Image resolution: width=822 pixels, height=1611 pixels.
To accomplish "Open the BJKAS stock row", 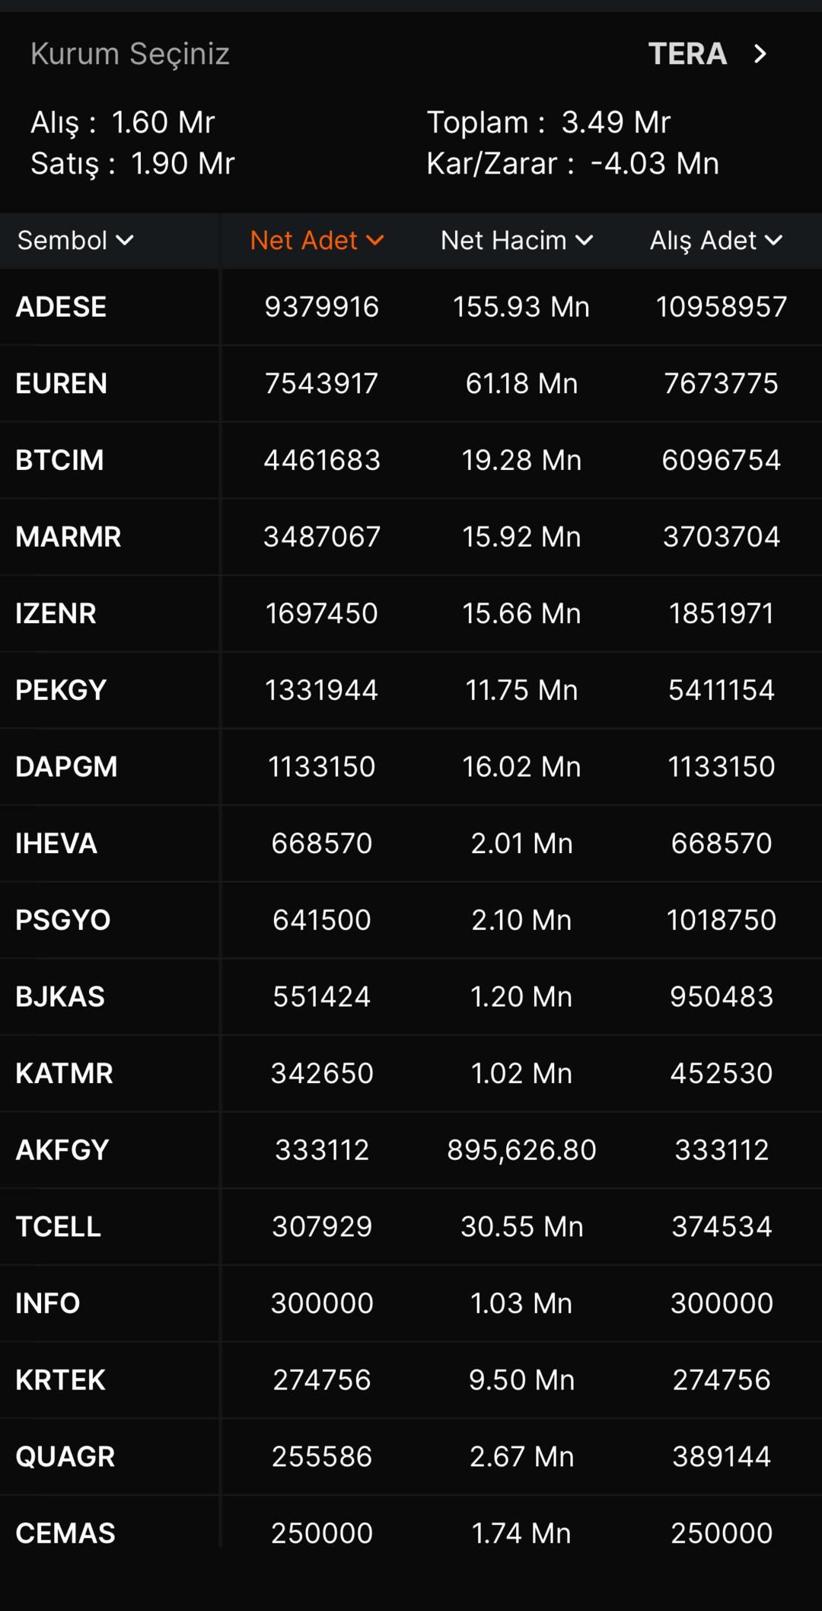I will (60, 997).
